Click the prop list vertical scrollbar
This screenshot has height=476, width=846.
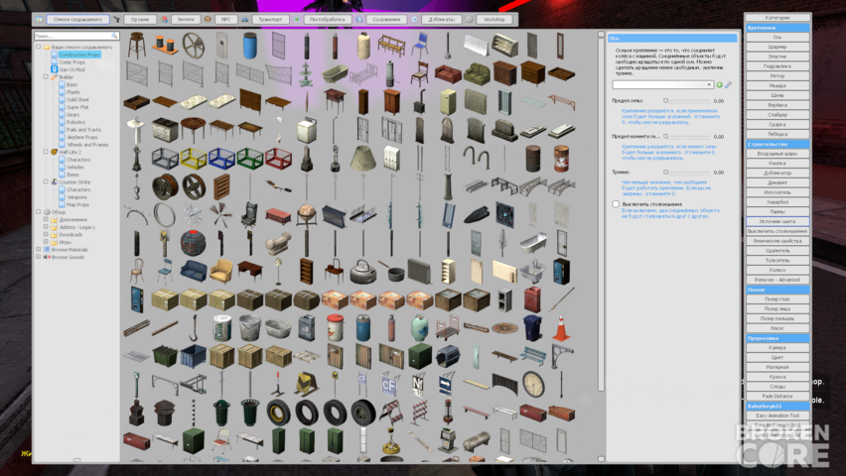click(601, 213)
